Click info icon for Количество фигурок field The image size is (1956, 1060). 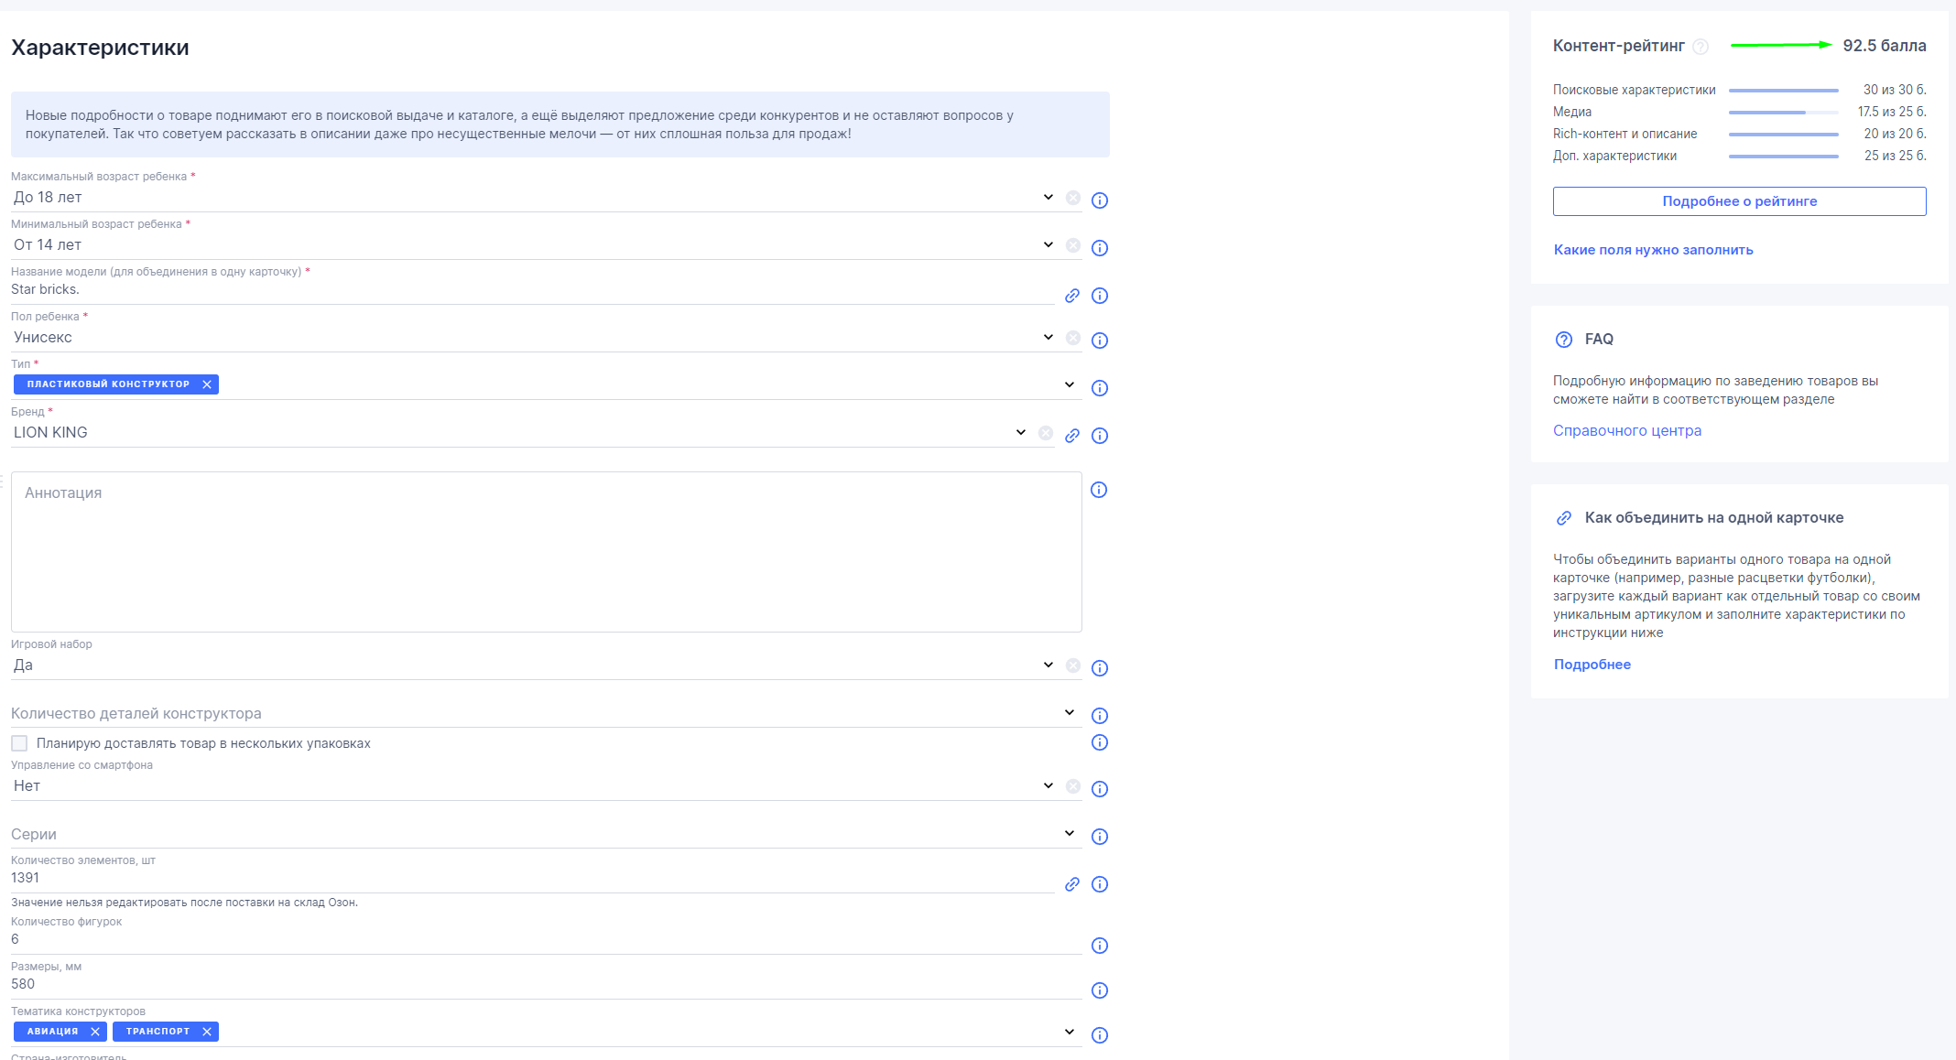point(1100,946)
